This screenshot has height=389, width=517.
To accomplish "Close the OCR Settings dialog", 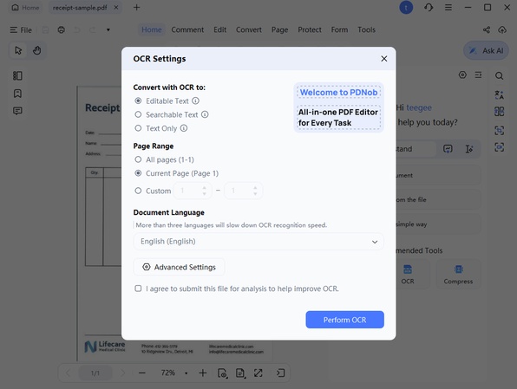I will coord(383,59).
